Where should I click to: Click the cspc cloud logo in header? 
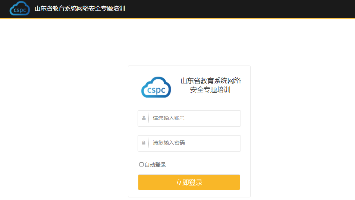pyautogui.click(x=20, y=8)
